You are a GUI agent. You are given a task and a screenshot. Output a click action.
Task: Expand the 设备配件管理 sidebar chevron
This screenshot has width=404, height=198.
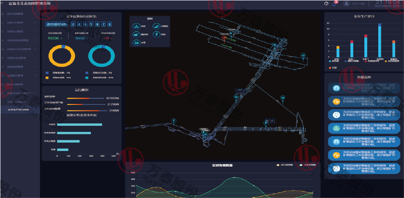click(35, 76)
